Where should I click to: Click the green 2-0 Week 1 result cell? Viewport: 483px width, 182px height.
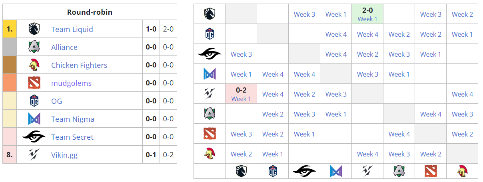[x=367, y=14]
